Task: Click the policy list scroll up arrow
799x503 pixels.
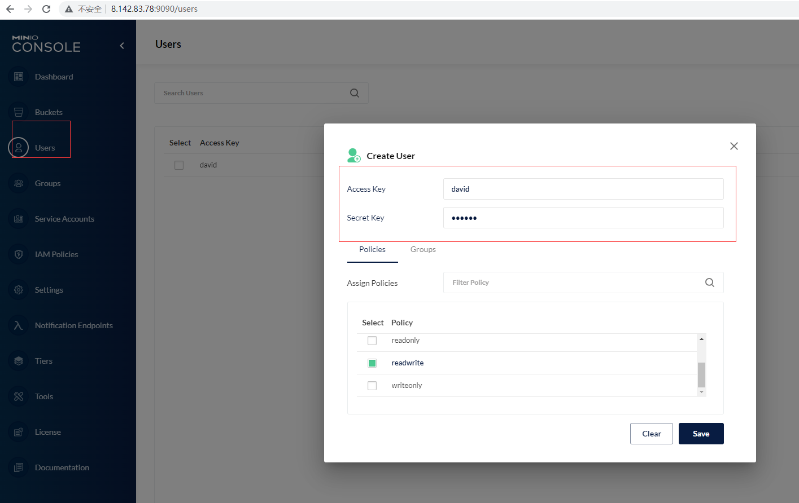Action: (702, 339)
